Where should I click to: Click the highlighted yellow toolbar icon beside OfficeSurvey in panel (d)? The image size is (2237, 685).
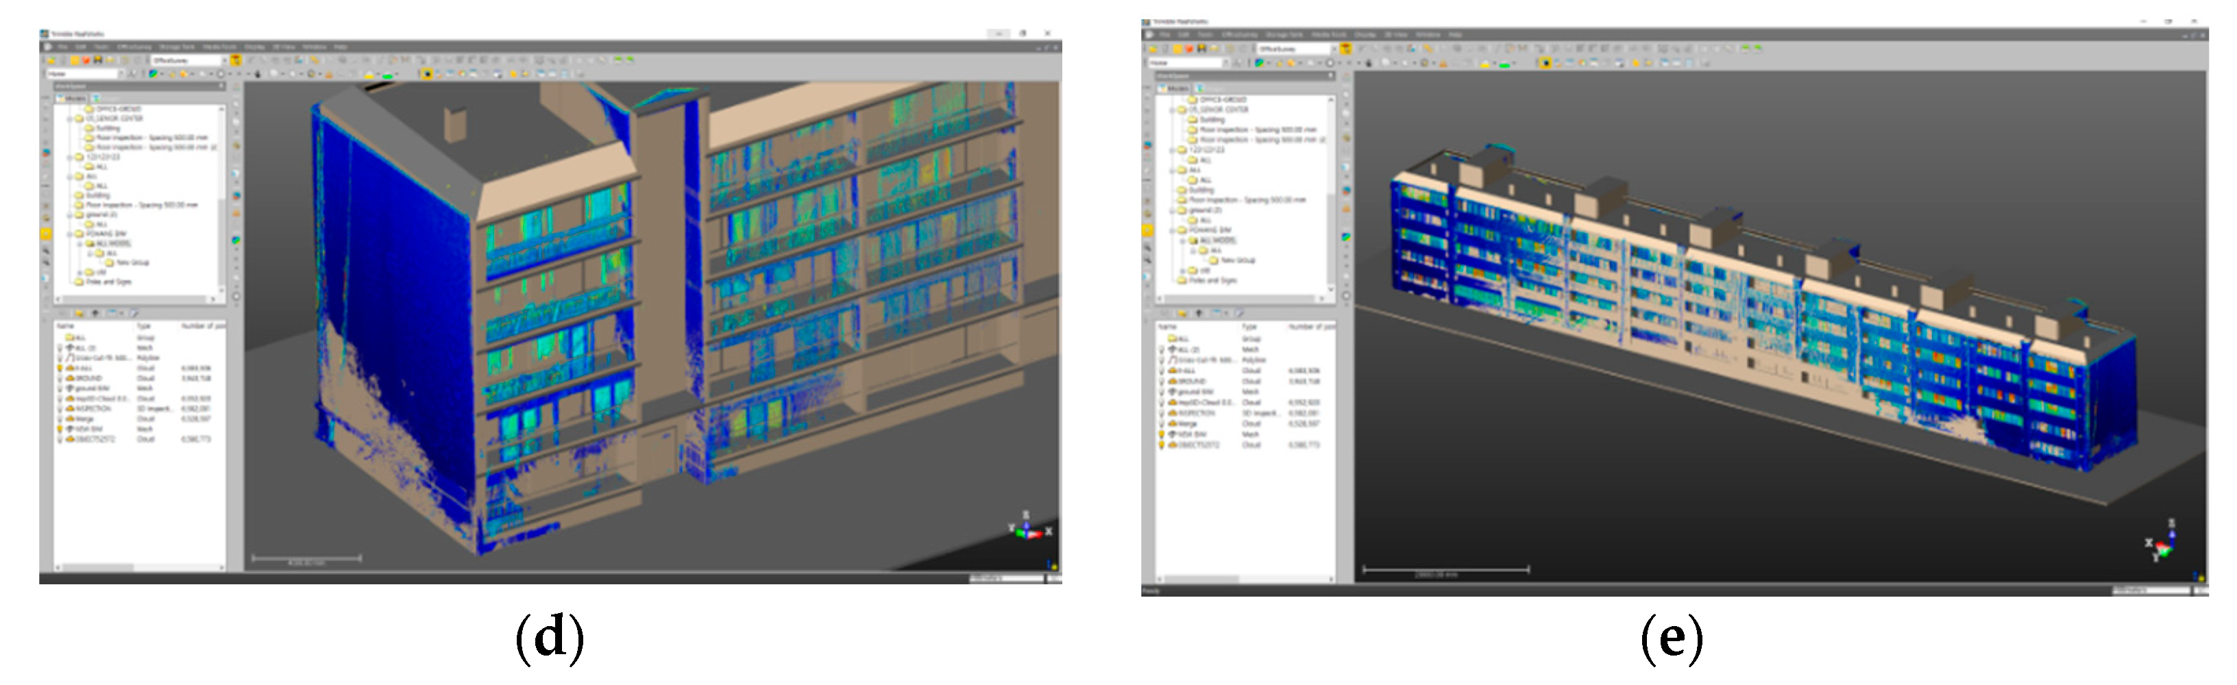[x=235, y=61]
